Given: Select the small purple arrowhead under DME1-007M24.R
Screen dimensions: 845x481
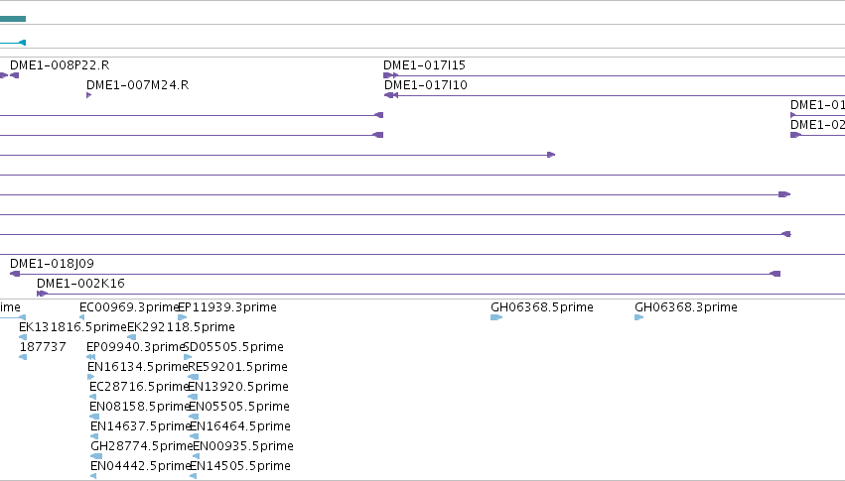Looking at the screenshot, I should coord(89,95).
